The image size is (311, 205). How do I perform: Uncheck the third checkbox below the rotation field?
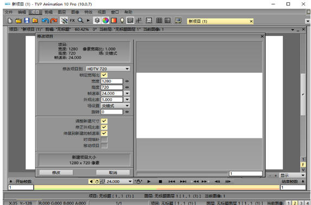[x=104, y=133]
